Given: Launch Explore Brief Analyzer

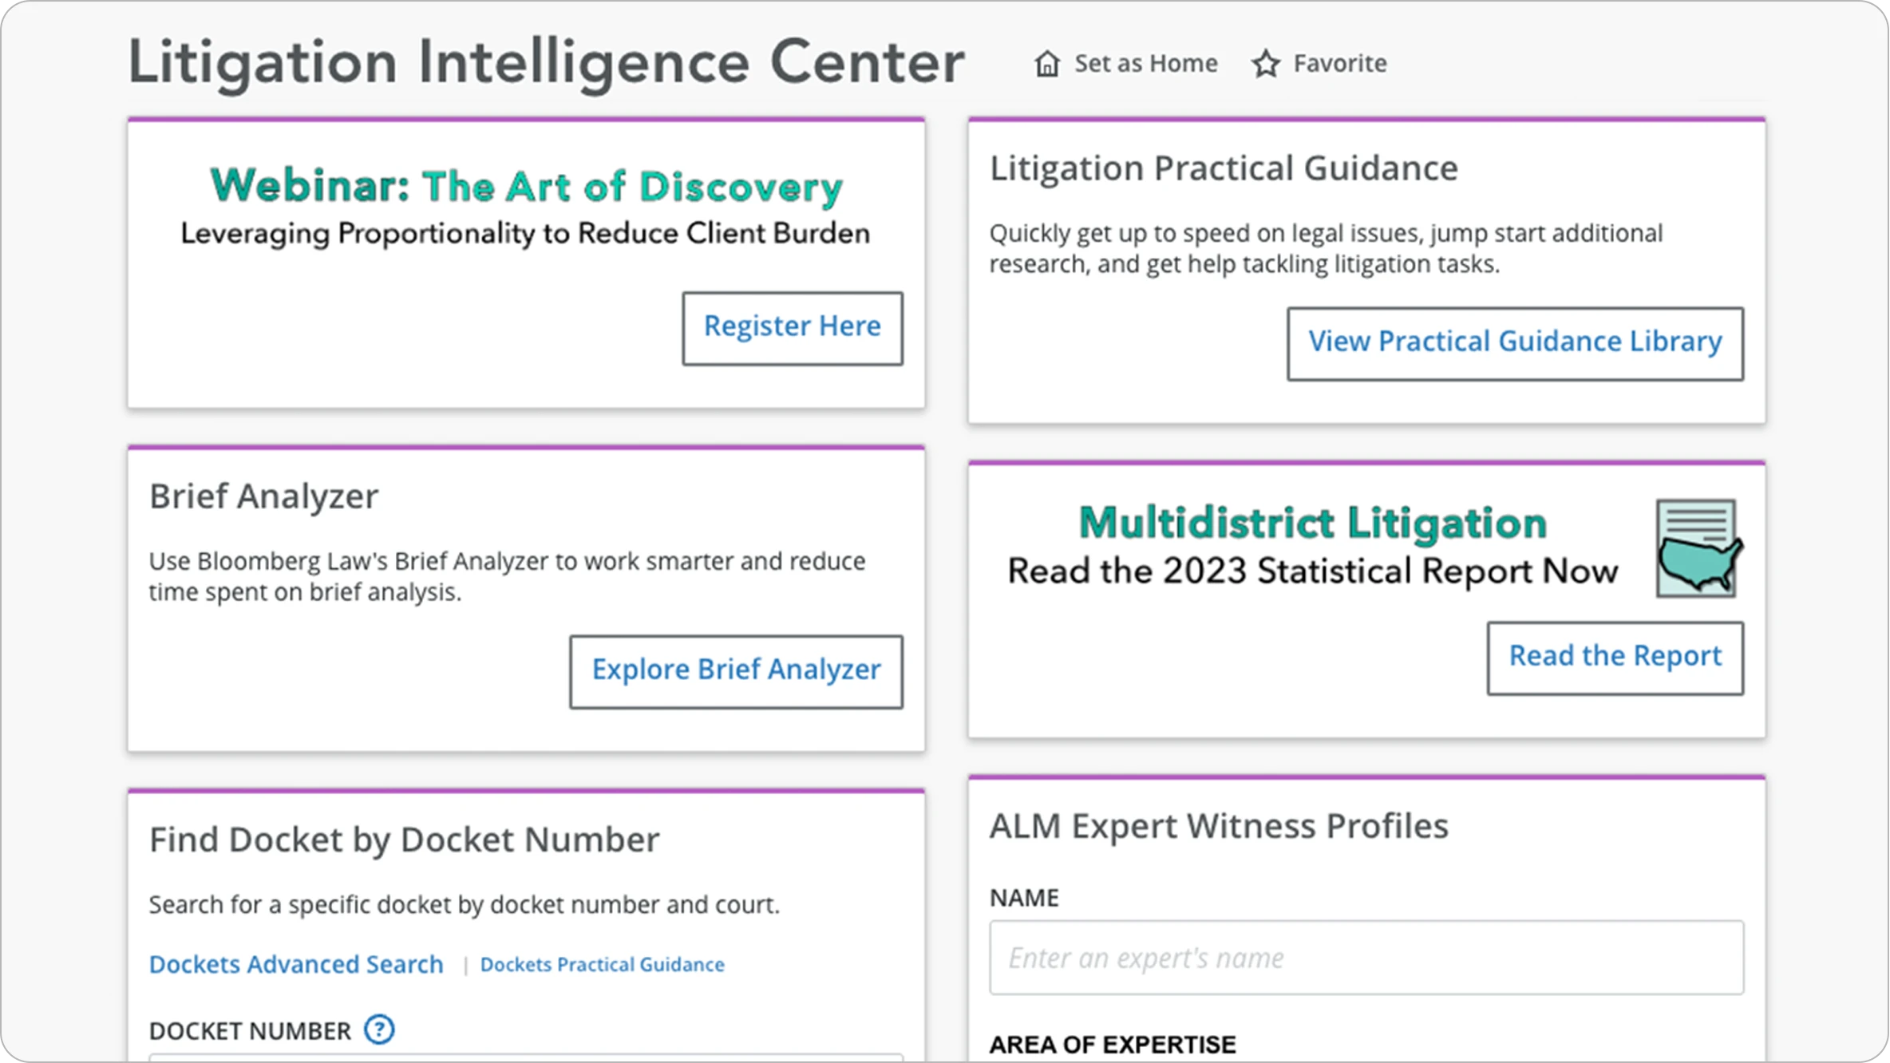Looking at the screenshot, I should coord(736,671).
